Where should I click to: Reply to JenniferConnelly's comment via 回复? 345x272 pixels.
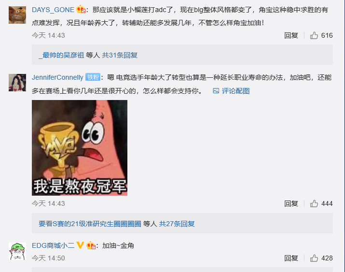click(x=291, y=203)
